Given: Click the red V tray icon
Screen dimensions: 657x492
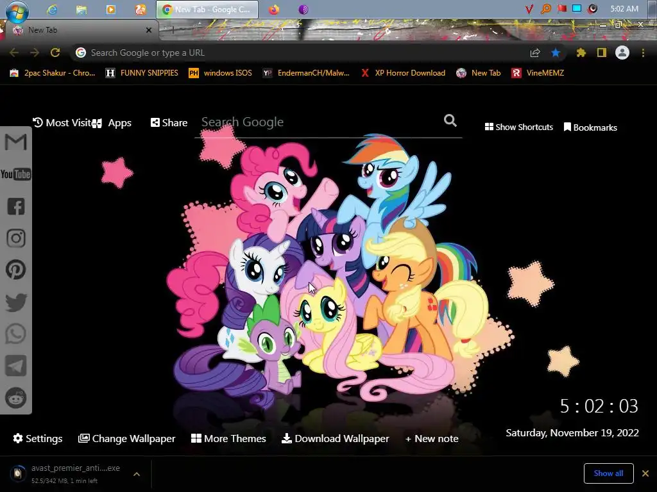Looking at the screenshot, I should click(529, 9).
